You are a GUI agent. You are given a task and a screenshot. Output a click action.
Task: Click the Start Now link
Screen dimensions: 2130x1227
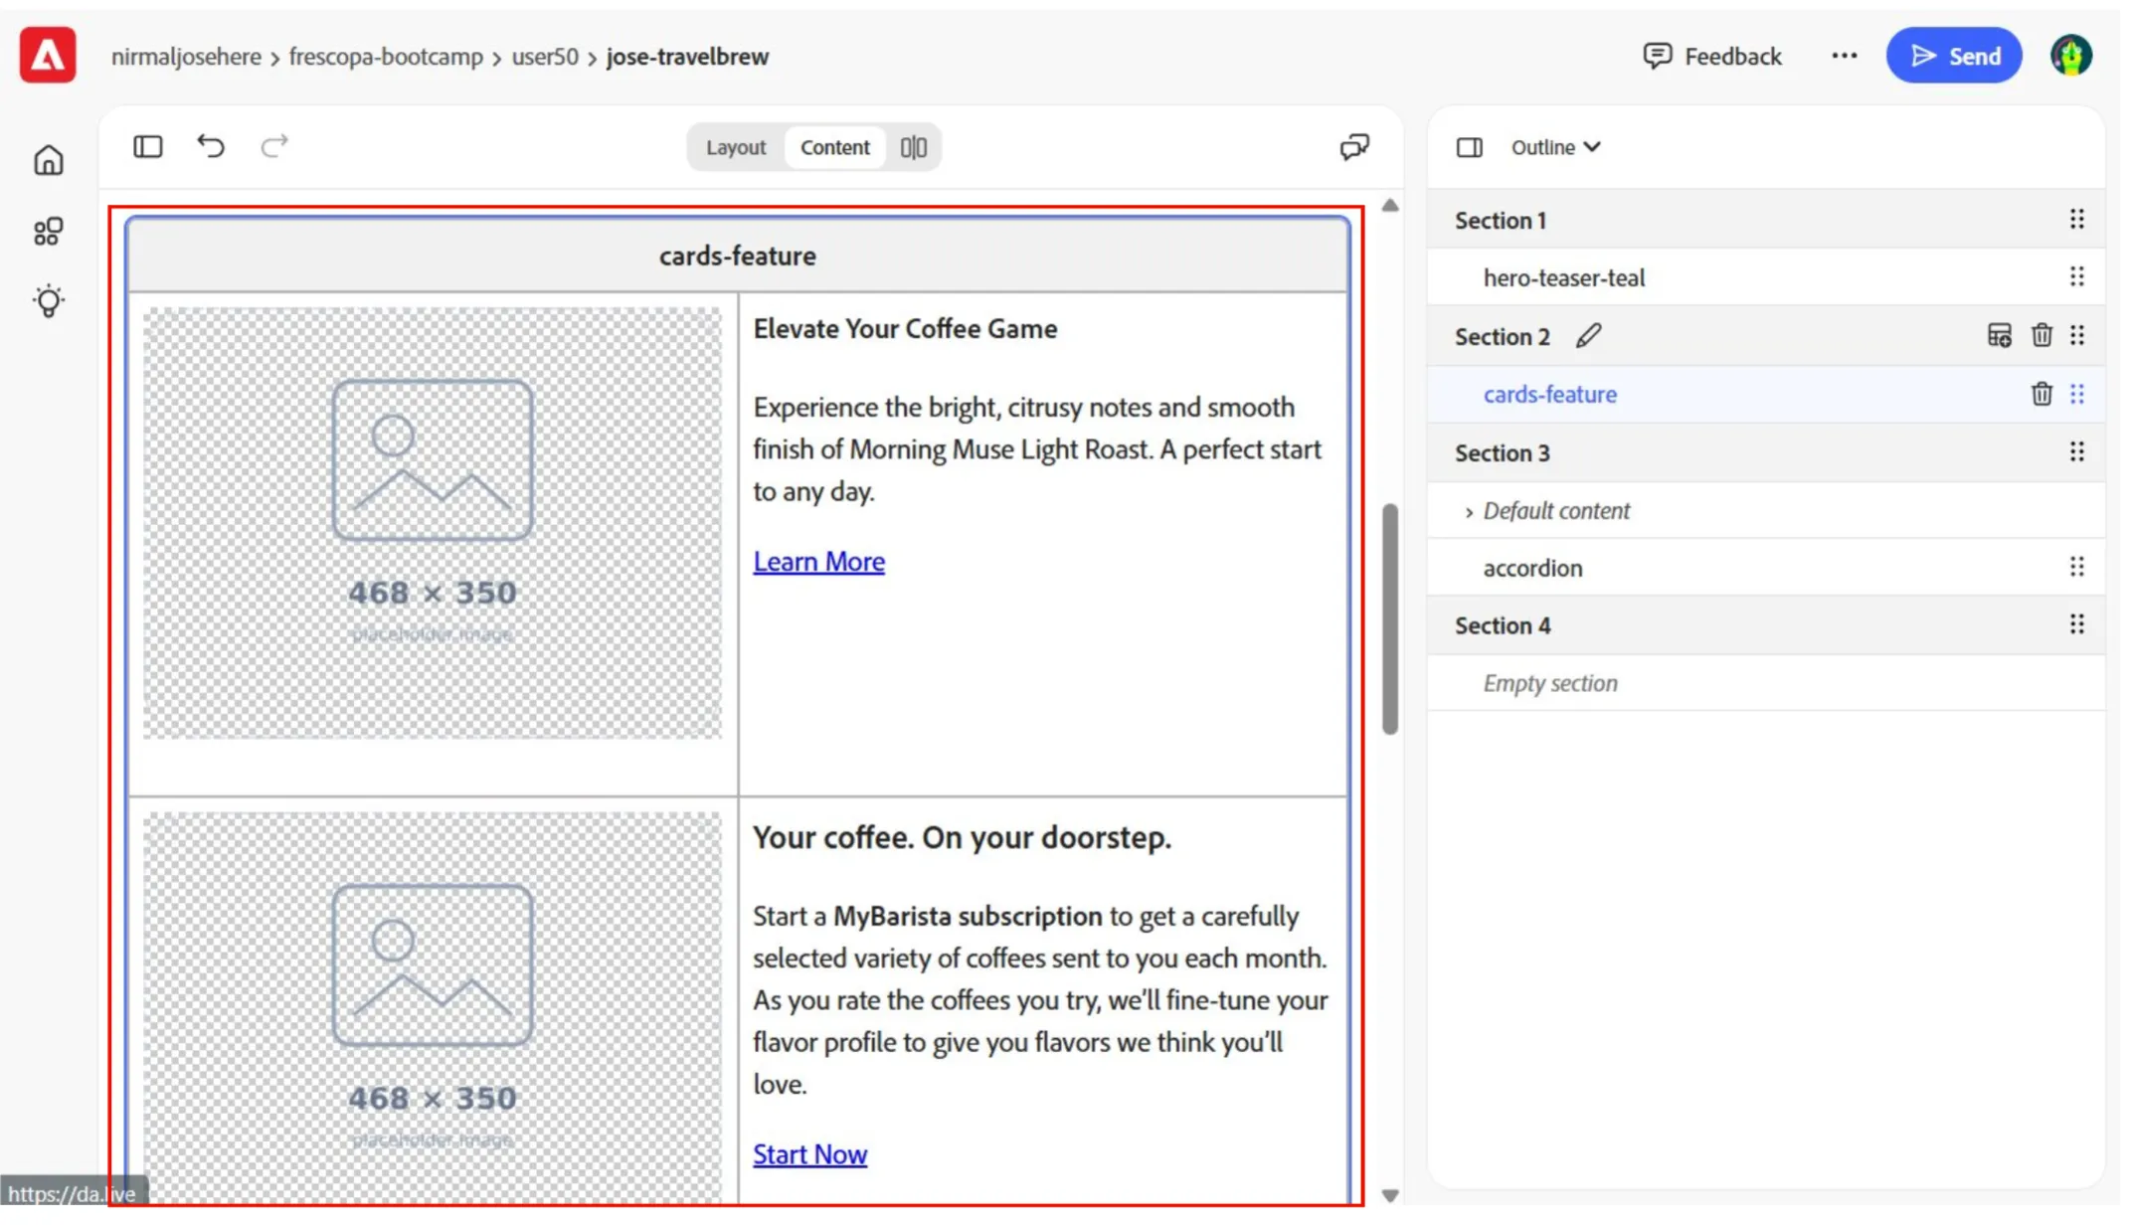(x=809, y=1154)
